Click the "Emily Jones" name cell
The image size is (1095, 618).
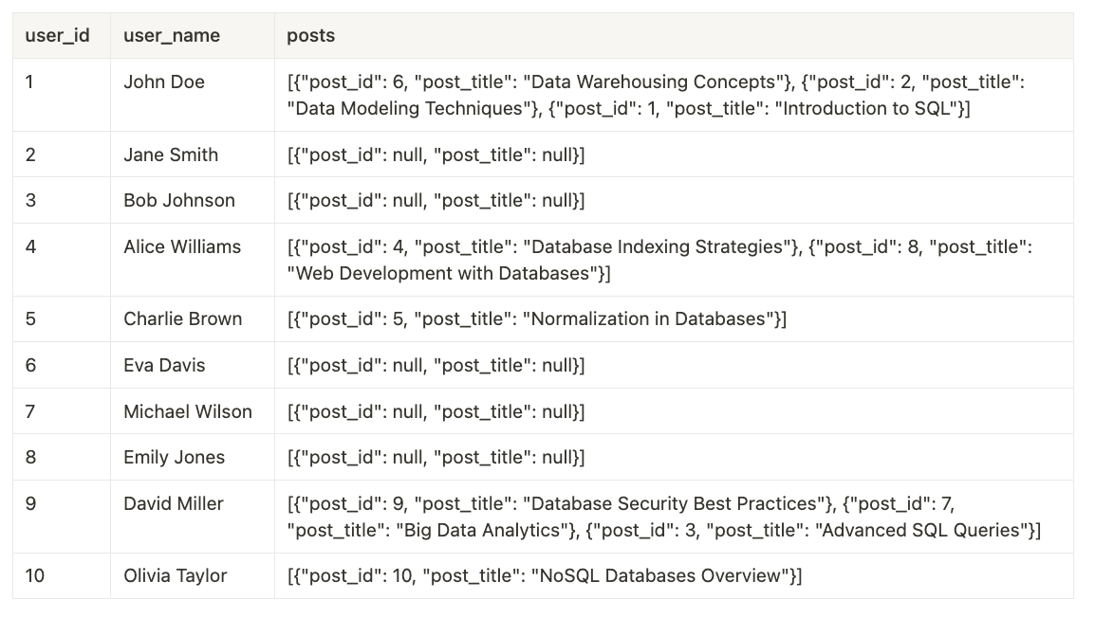[175, 458]
